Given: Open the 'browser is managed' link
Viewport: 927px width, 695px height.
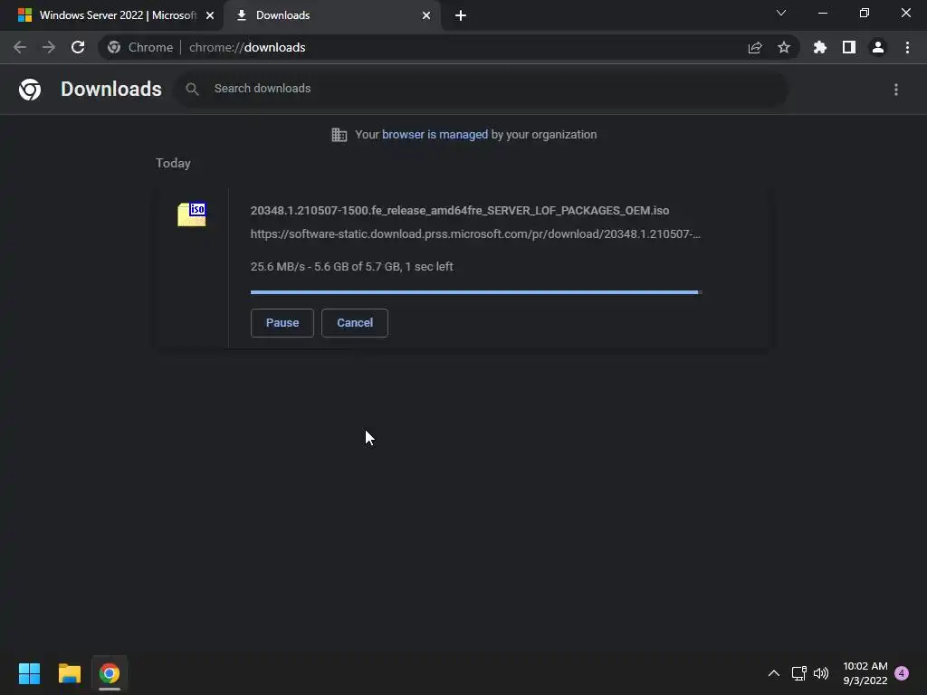Looking at the screenshot, I should tap(435, 135).
